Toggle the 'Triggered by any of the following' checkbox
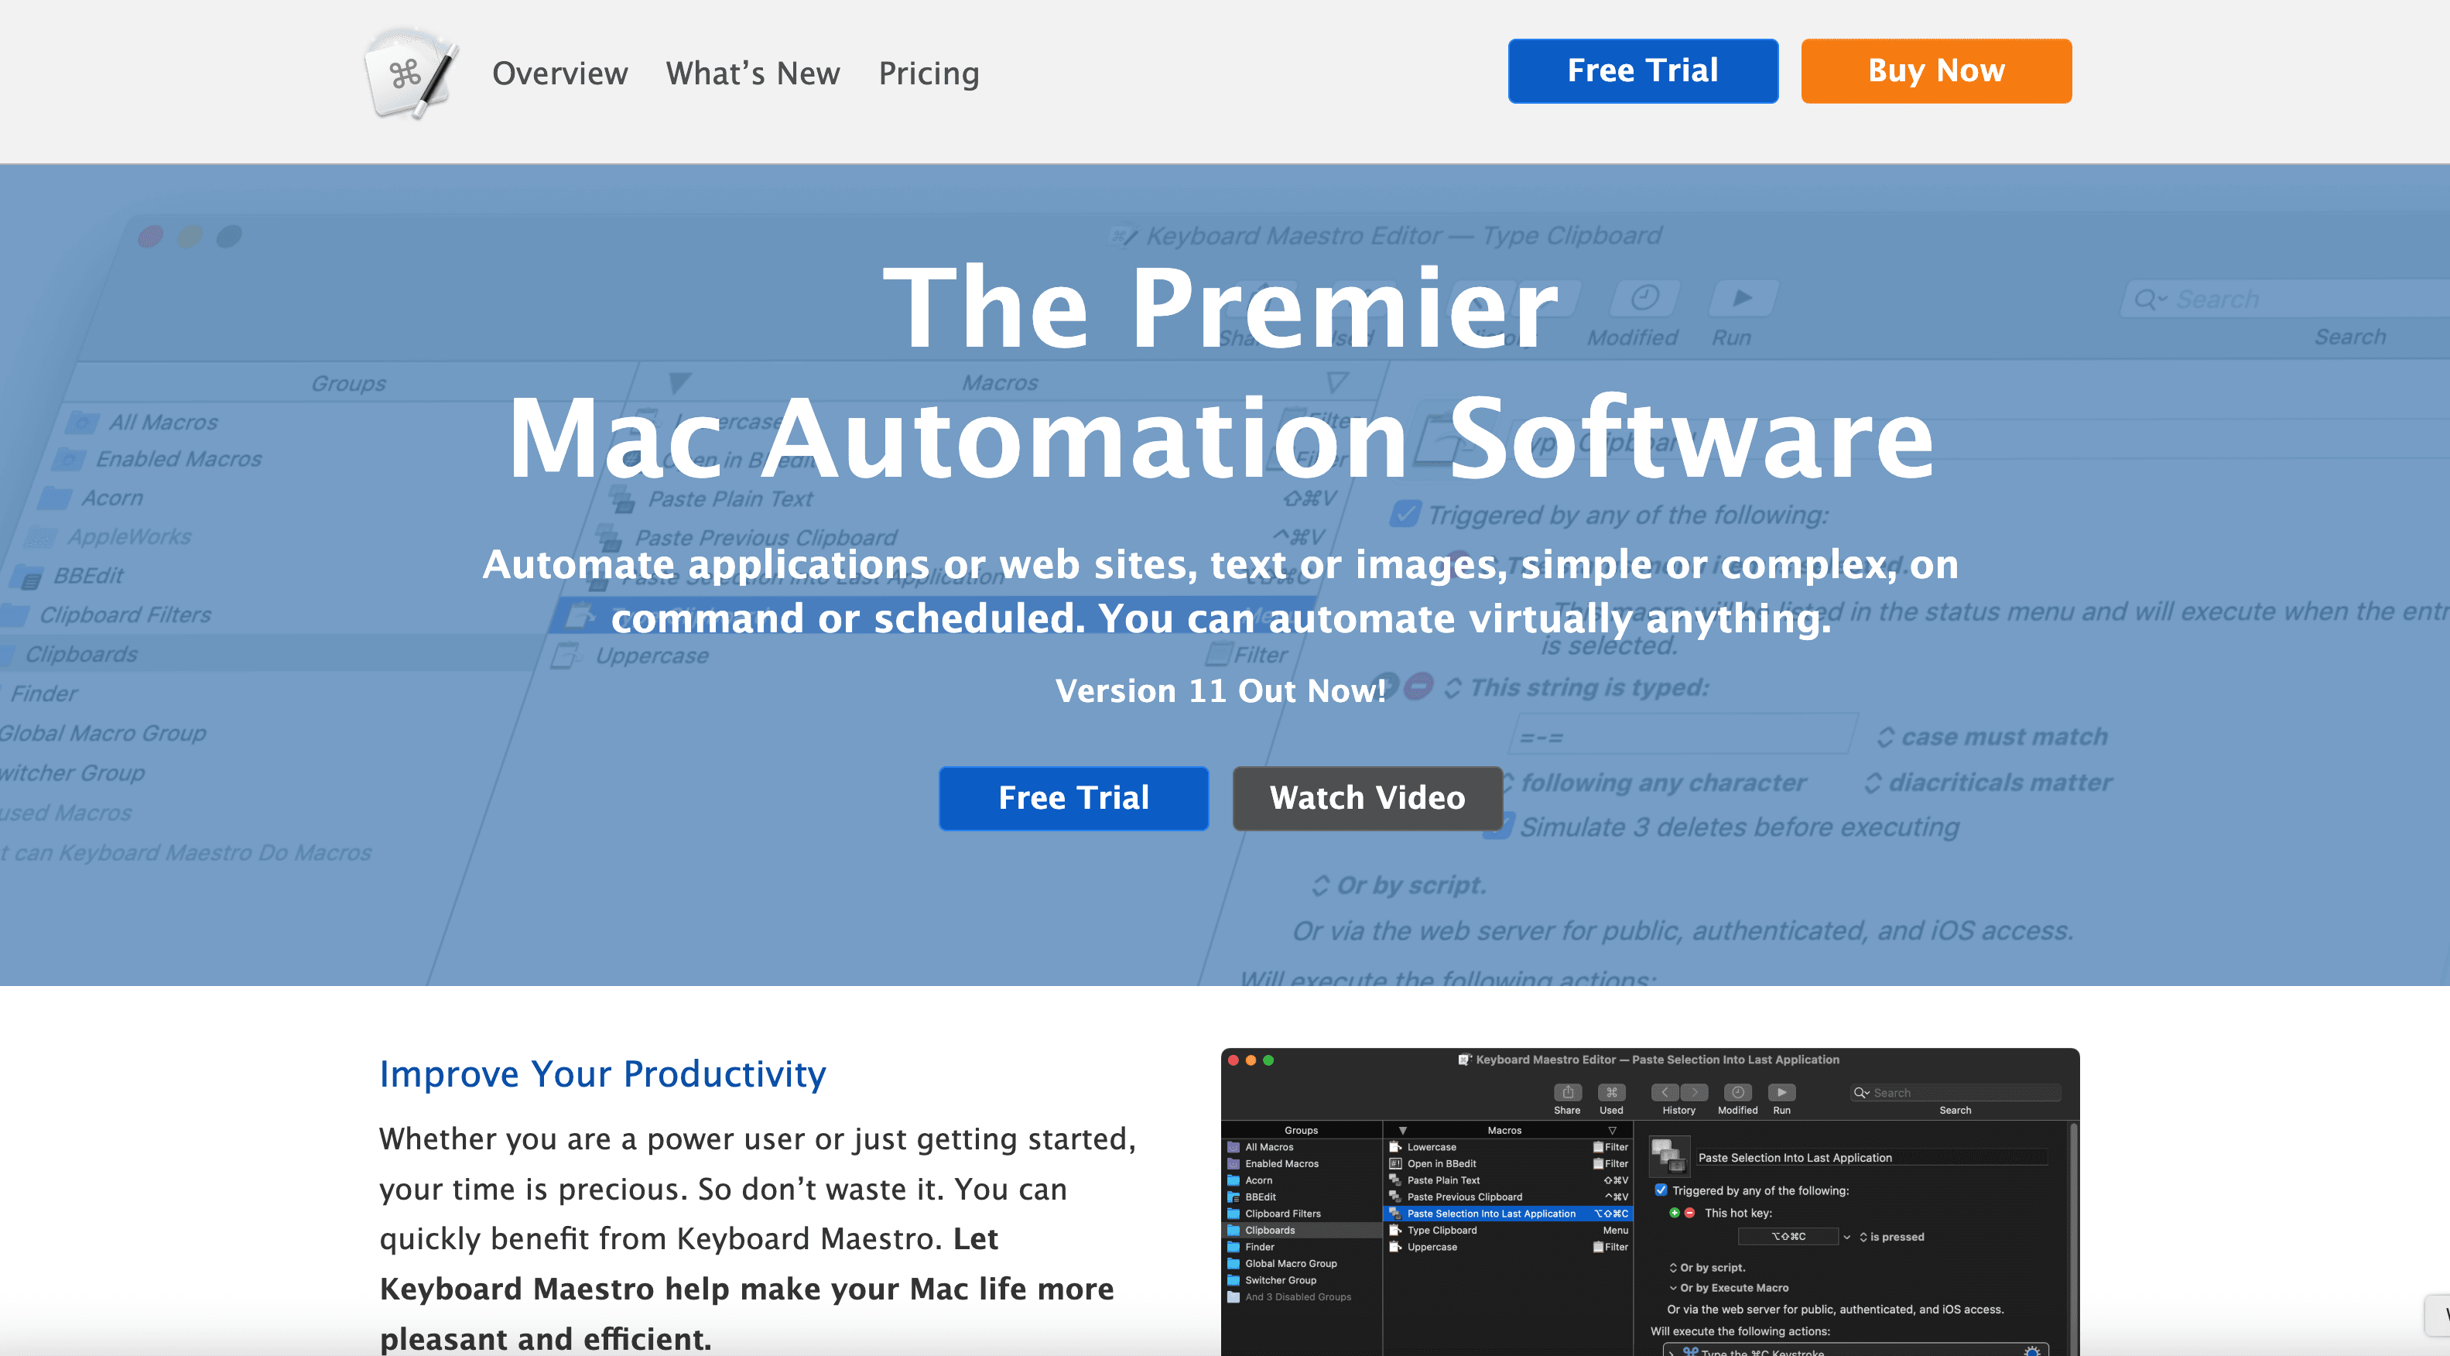Viewport: 2450px width, 1356px height. pyautogui.click(x=1661, y=1190)
